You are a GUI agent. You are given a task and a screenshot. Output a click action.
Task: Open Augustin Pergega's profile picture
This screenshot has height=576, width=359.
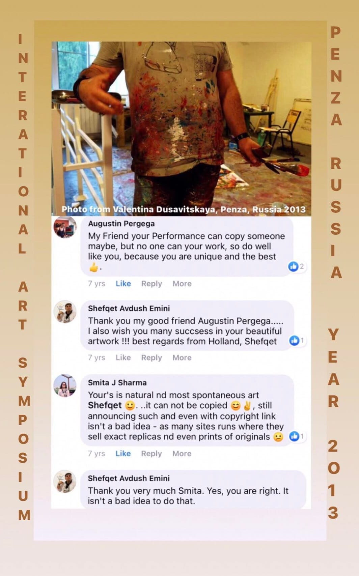[x=65, y=227]
